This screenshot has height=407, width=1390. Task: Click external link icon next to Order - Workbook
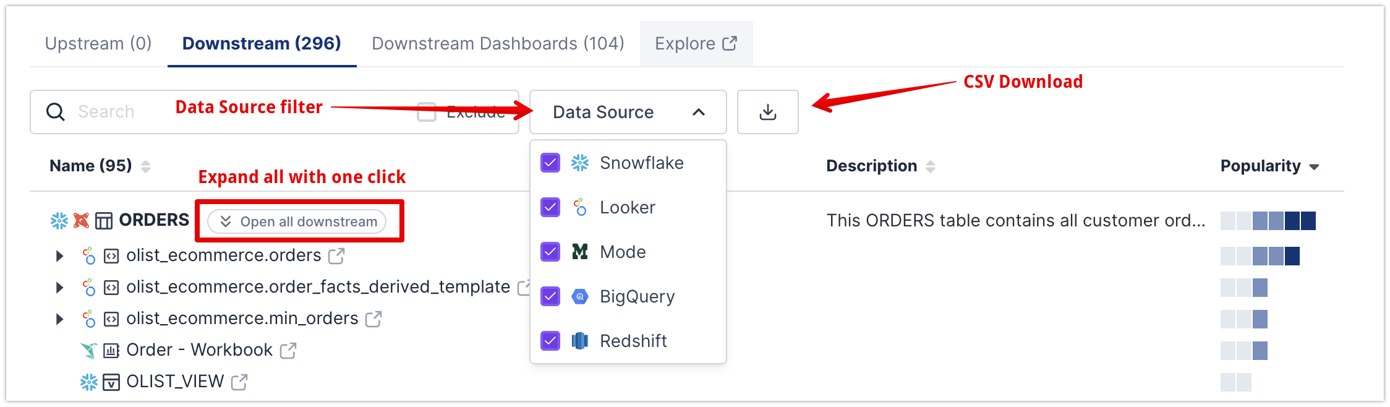pyautogui.click(x=288, y=351)
